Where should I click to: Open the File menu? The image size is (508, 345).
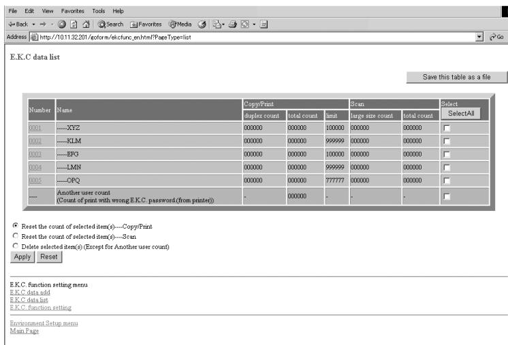[13, 11]
